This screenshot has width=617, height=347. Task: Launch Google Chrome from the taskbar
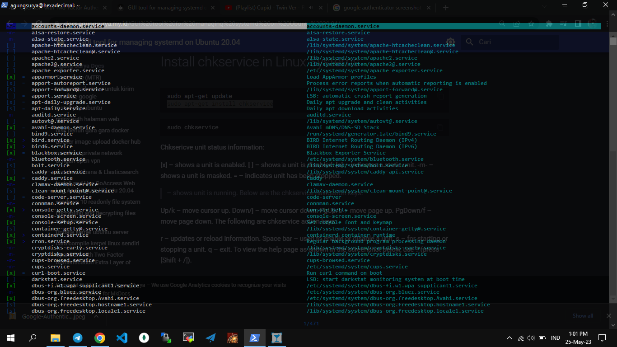click(x=100, y=338)
